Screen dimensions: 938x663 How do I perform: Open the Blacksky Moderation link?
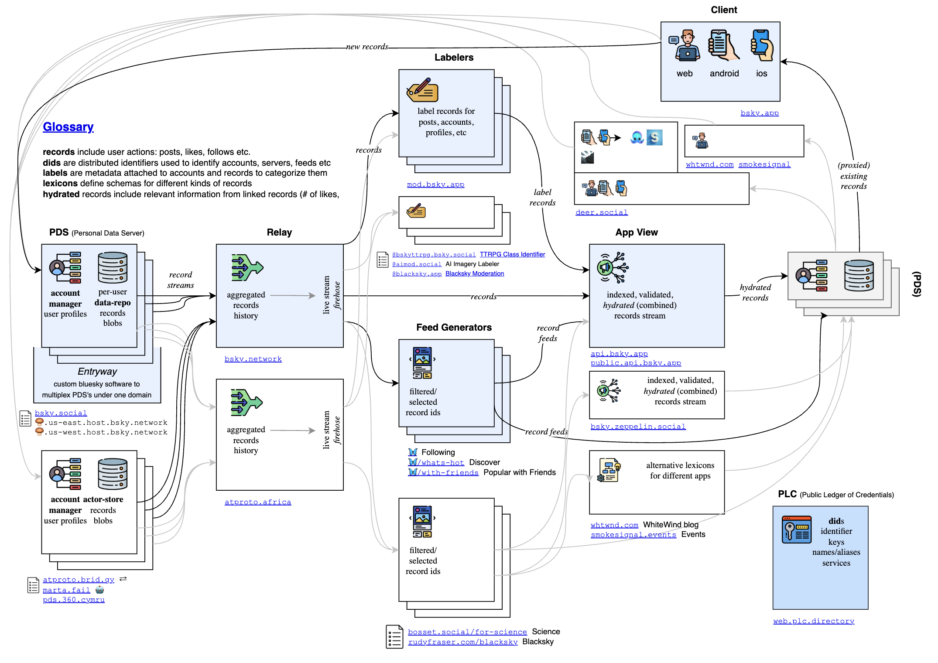click(x=474, y=274)
